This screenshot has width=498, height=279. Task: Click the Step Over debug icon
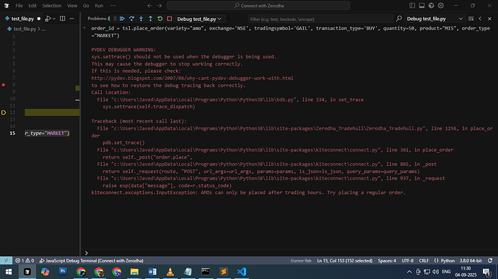131,19
